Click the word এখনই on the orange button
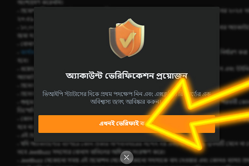249x166 pixels. [107, 123]
